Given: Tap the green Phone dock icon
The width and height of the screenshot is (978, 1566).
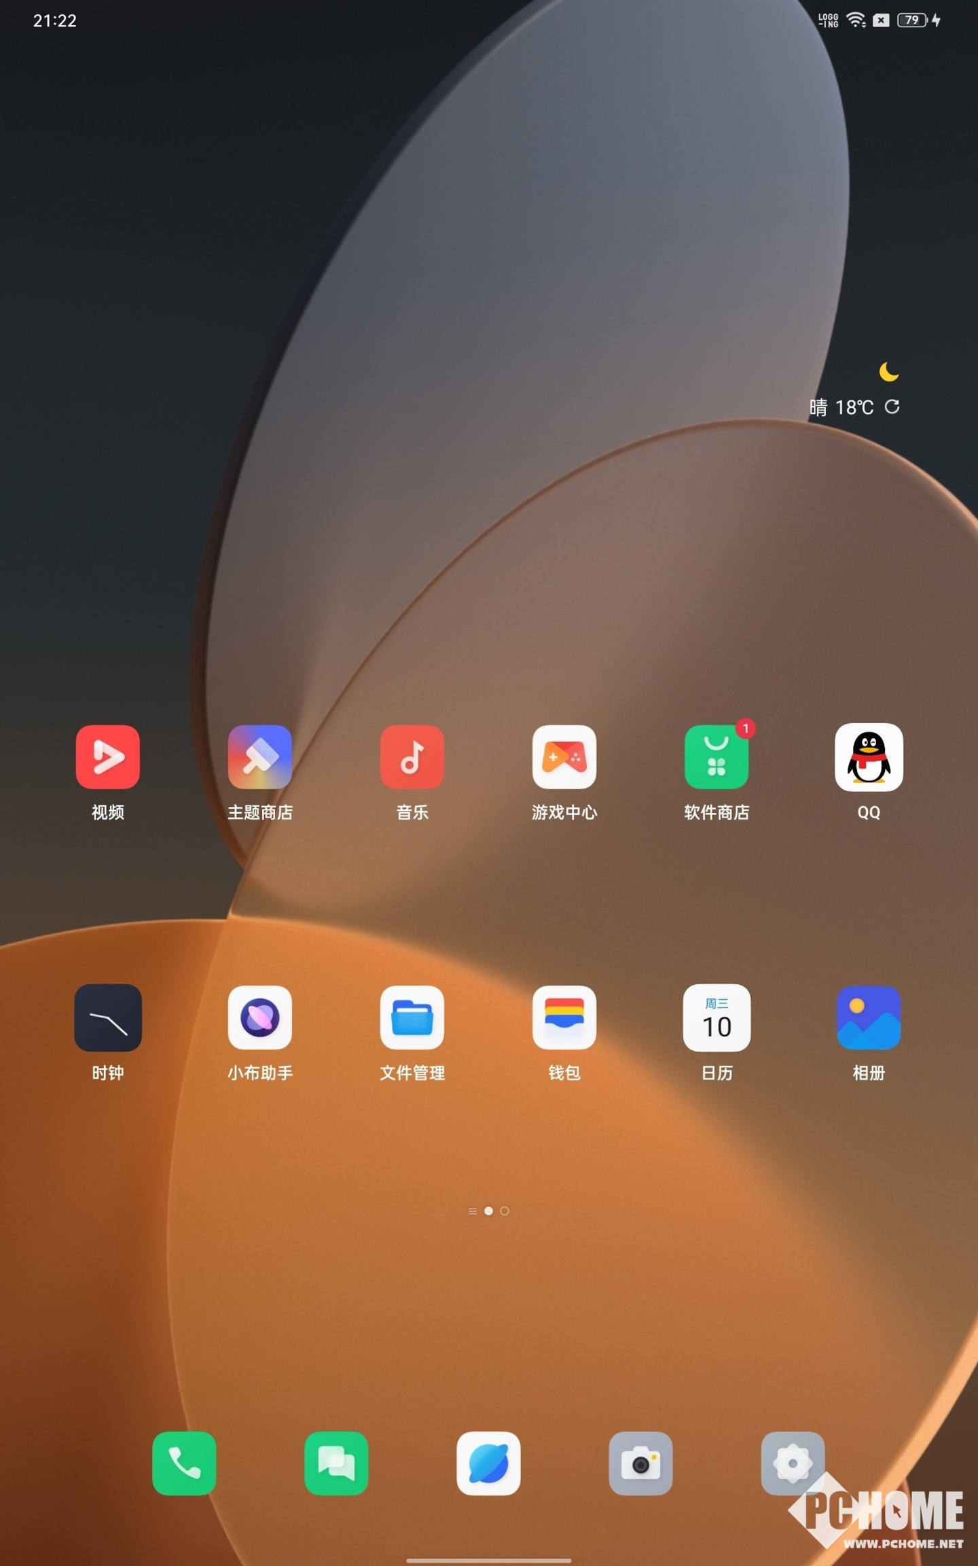Looking at the screenshot, I should click(184, 1463).
